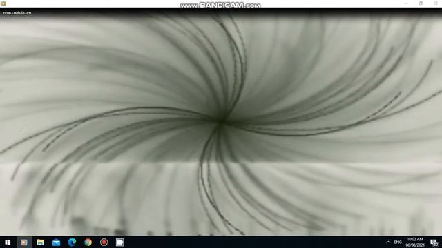Launch Microsoft Edge from taskbar
This screenshot has height=248, width=442.
72,242
